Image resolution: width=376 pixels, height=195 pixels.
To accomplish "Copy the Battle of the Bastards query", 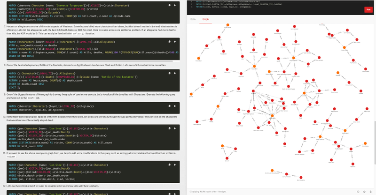I will click(170, 72).
